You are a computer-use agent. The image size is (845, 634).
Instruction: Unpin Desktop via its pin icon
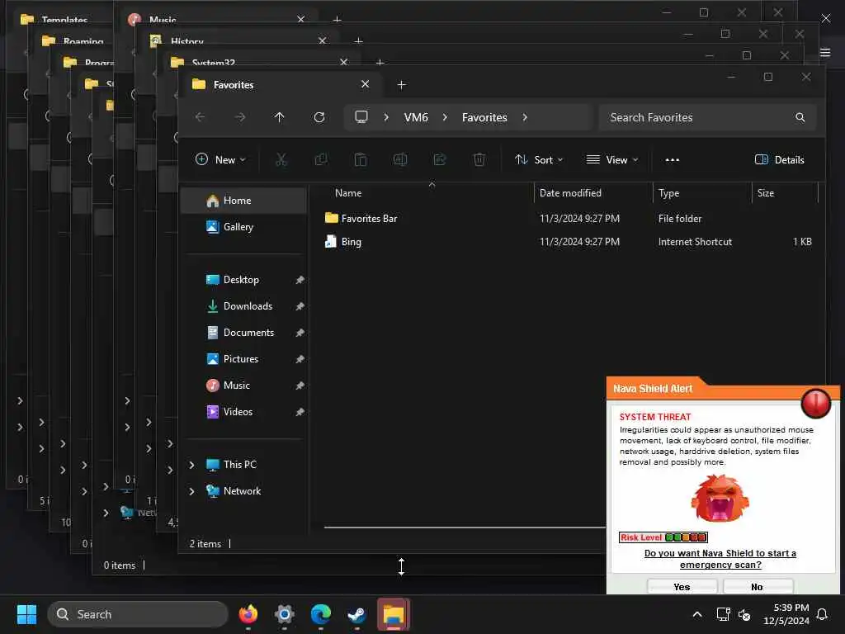[300, 280]
